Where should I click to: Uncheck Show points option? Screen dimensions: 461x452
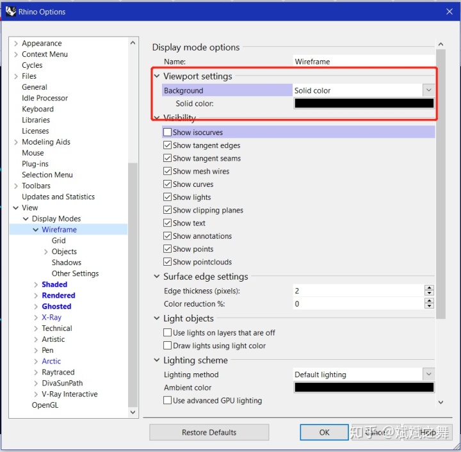167,248
